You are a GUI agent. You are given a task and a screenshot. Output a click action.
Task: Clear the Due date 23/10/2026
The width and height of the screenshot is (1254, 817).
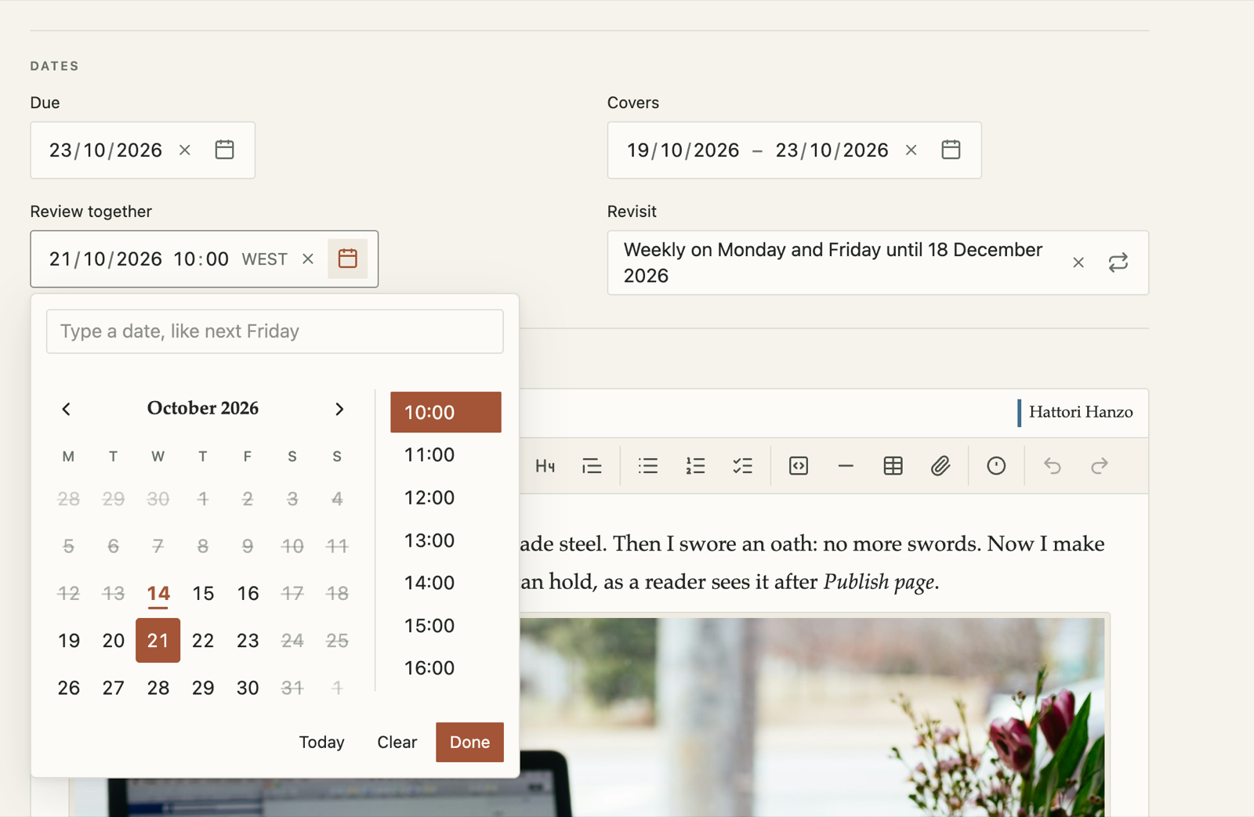[185, 150]
